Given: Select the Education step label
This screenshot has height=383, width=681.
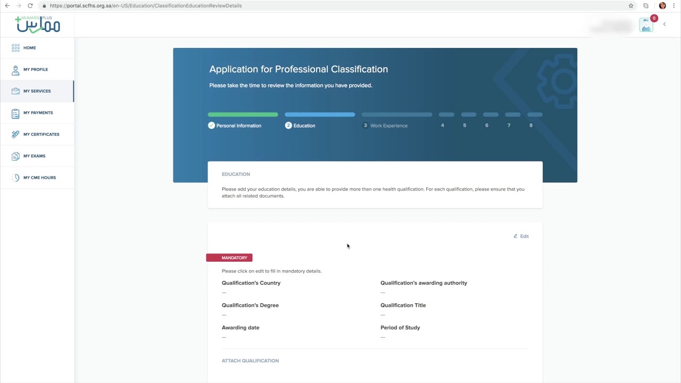Looking at the screenshot, I should 304,126.
